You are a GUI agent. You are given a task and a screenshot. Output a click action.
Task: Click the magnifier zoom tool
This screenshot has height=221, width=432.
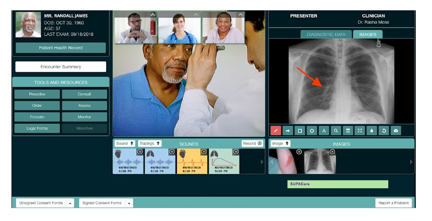336,131
